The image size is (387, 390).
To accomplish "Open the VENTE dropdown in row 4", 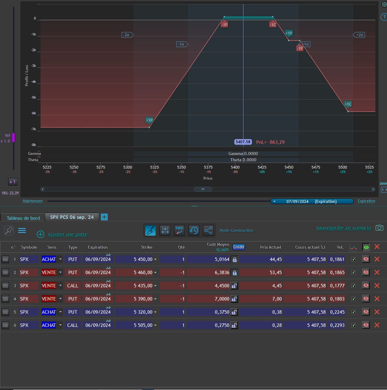I will point(60,299).
